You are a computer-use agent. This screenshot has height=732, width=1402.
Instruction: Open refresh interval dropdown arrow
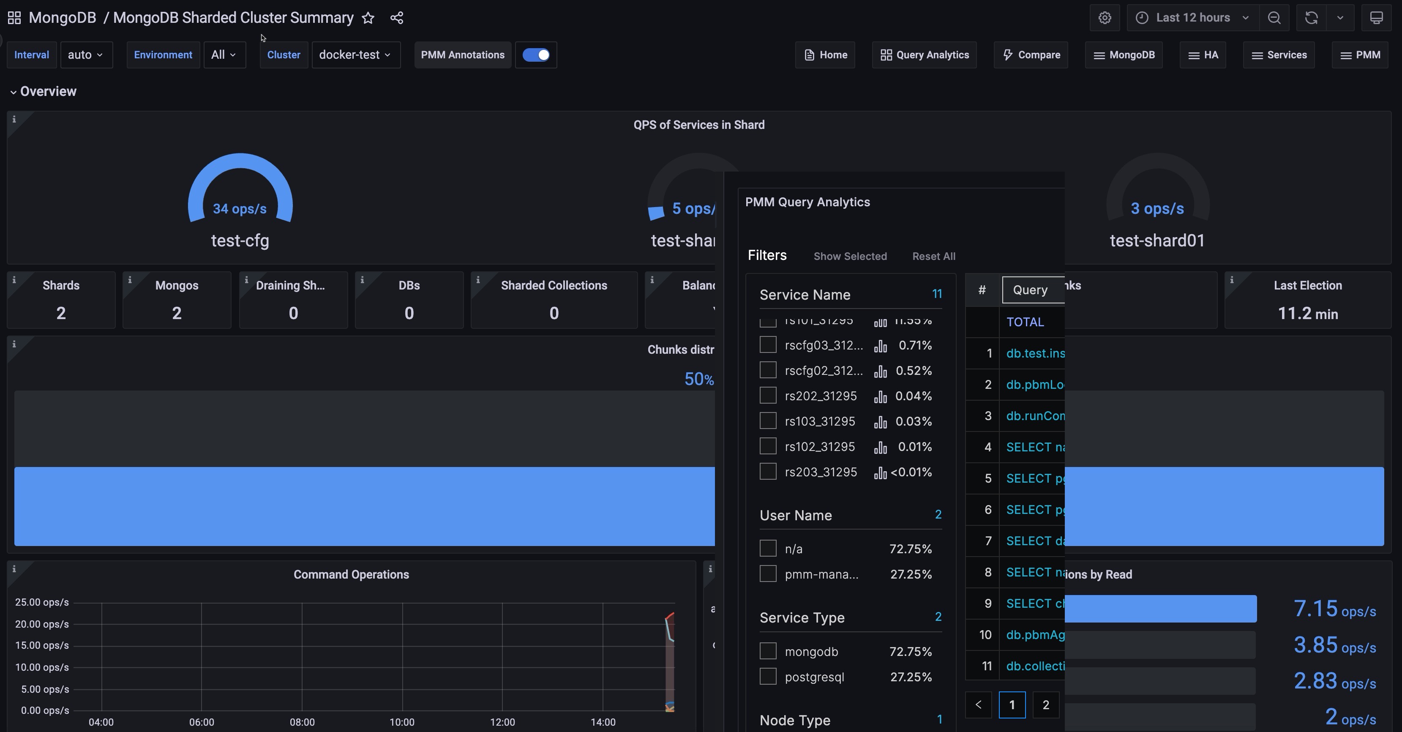pyautogui.click(x=1340, y=17)
